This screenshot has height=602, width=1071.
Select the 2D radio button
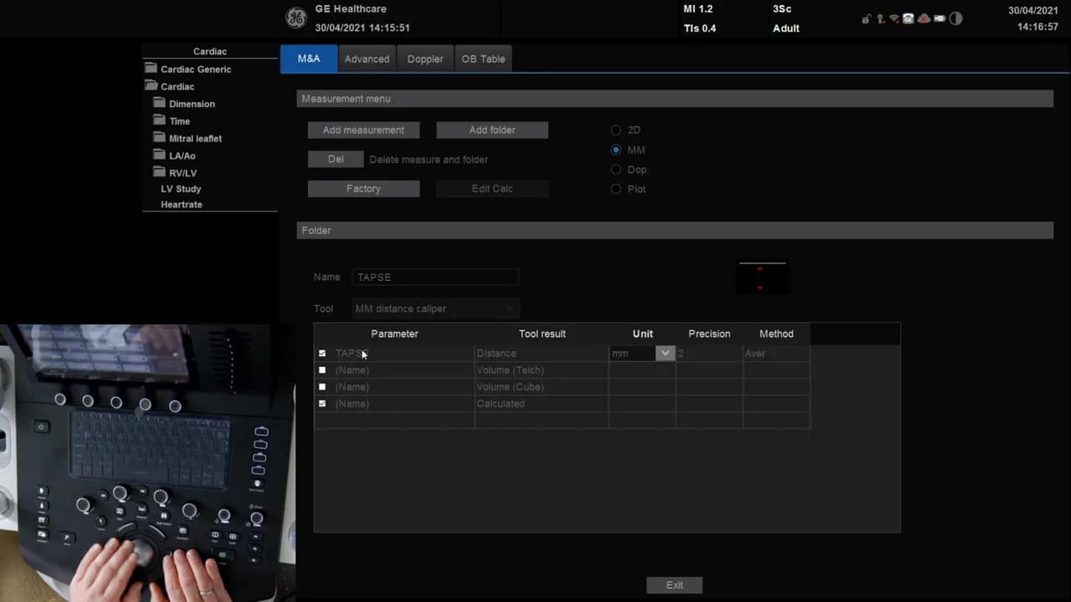[616, 130]
